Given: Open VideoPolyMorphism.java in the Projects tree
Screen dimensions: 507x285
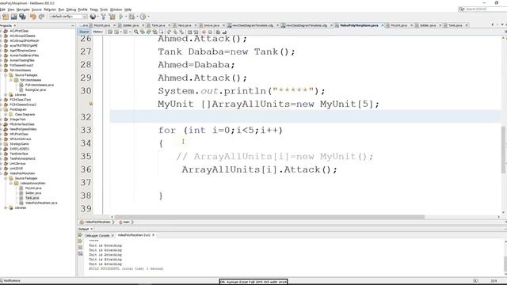Looking at the screenshot, I should tap(41, 203).
